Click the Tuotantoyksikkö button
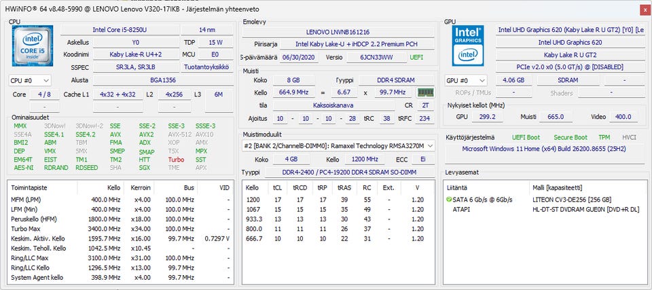The width and height of the screenshot is (652, 290). (207, 67)
